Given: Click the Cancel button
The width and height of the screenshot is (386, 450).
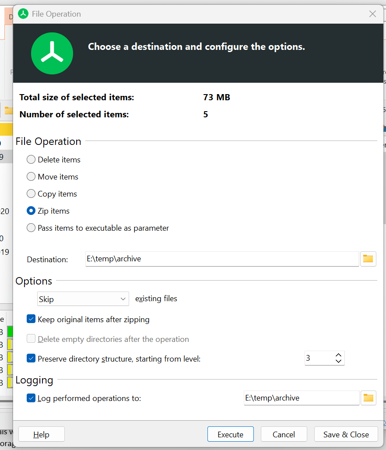Looking at the screenshot, I should 284,434.
